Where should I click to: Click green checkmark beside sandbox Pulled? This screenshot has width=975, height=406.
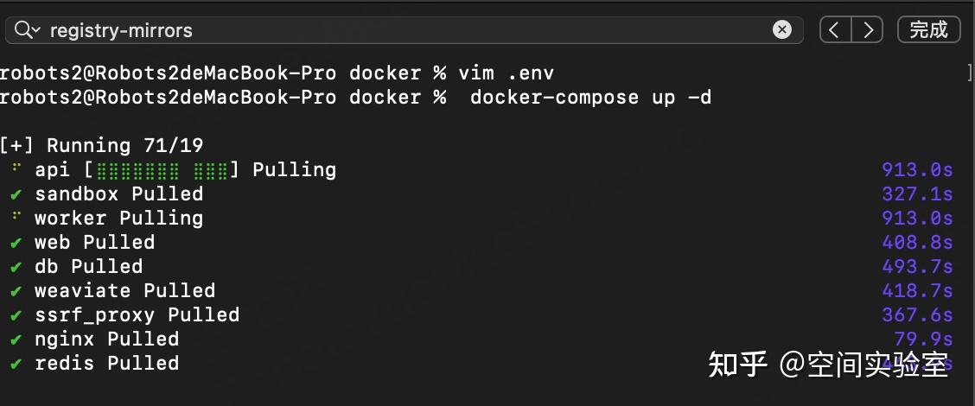pyautogui.click(x=16, y=194)
